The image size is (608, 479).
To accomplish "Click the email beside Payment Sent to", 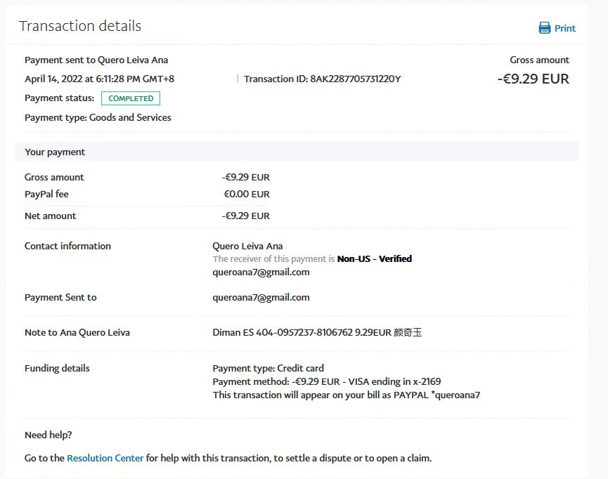I will point(261,297).
